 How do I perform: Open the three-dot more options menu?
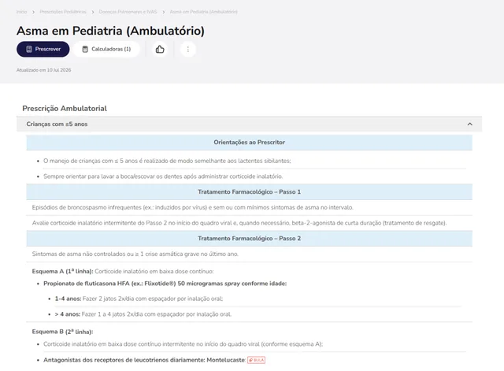[188, 49]
